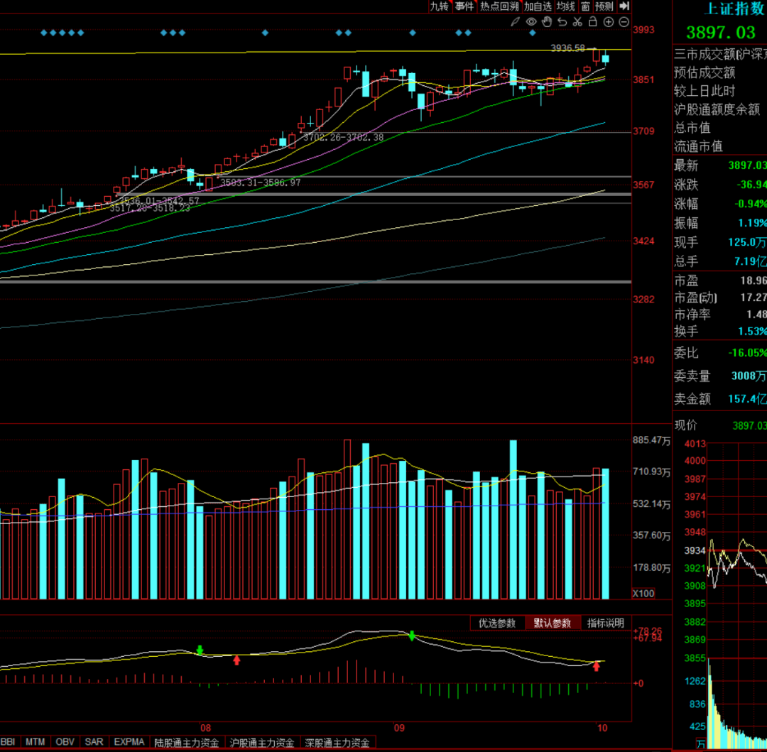Viewport: 767px width, 752px height.
Task: Zoom in with the plus icon
Action: (609, 22)
